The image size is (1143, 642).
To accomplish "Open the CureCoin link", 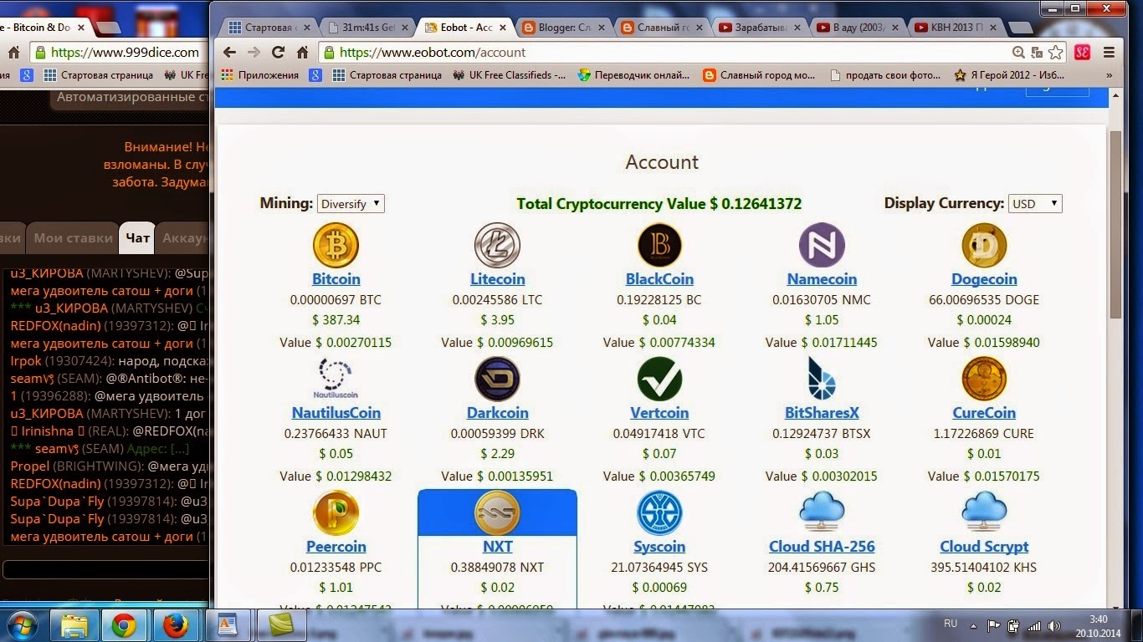I will tap(984, 413).
